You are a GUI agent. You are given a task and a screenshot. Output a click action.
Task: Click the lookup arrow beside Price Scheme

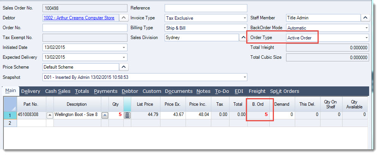tap(124, 67)
